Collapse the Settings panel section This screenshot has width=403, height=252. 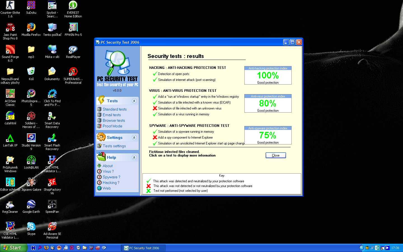click(134, 137)
